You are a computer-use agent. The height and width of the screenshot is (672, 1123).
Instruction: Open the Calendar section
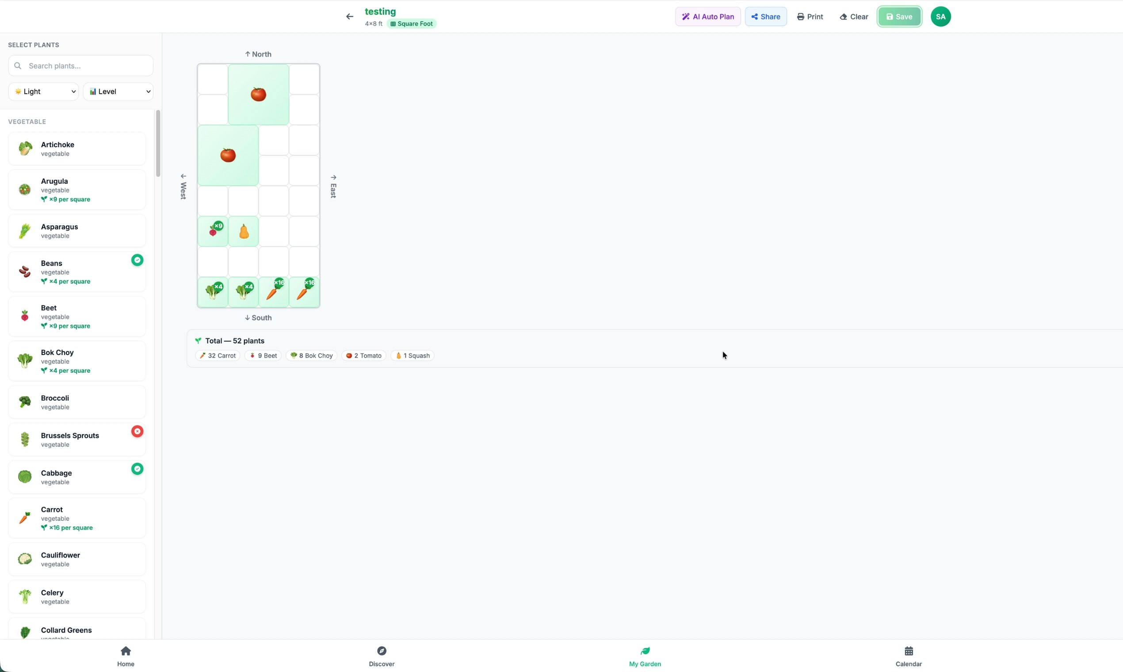[909, 656]
